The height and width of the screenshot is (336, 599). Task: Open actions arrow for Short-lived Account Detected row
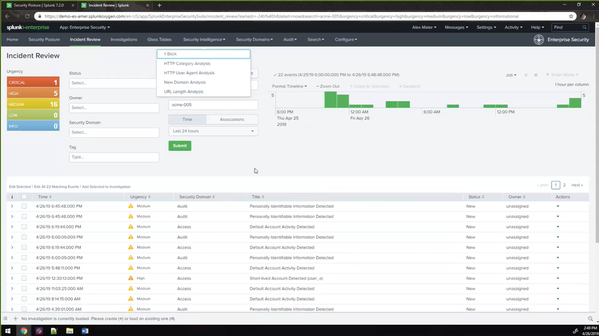(x=558, y=279)
